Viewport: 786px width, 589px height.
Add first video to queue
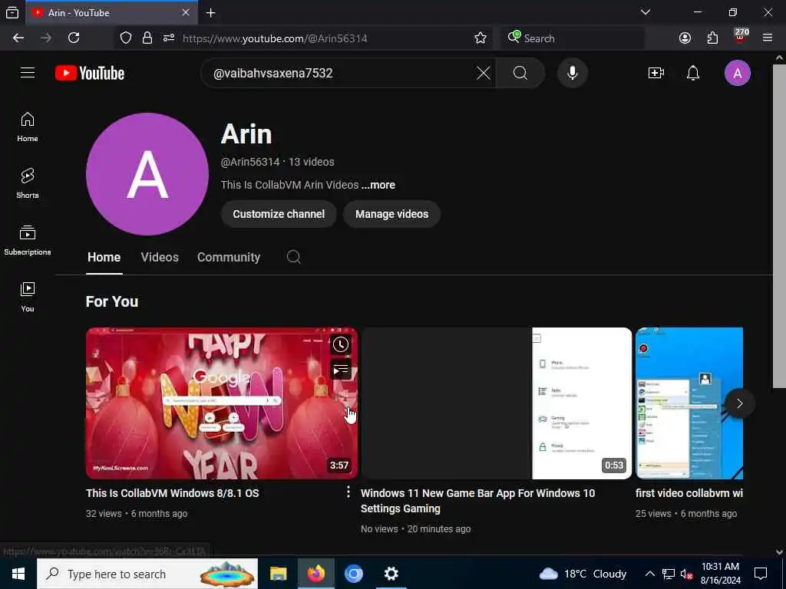340,370
